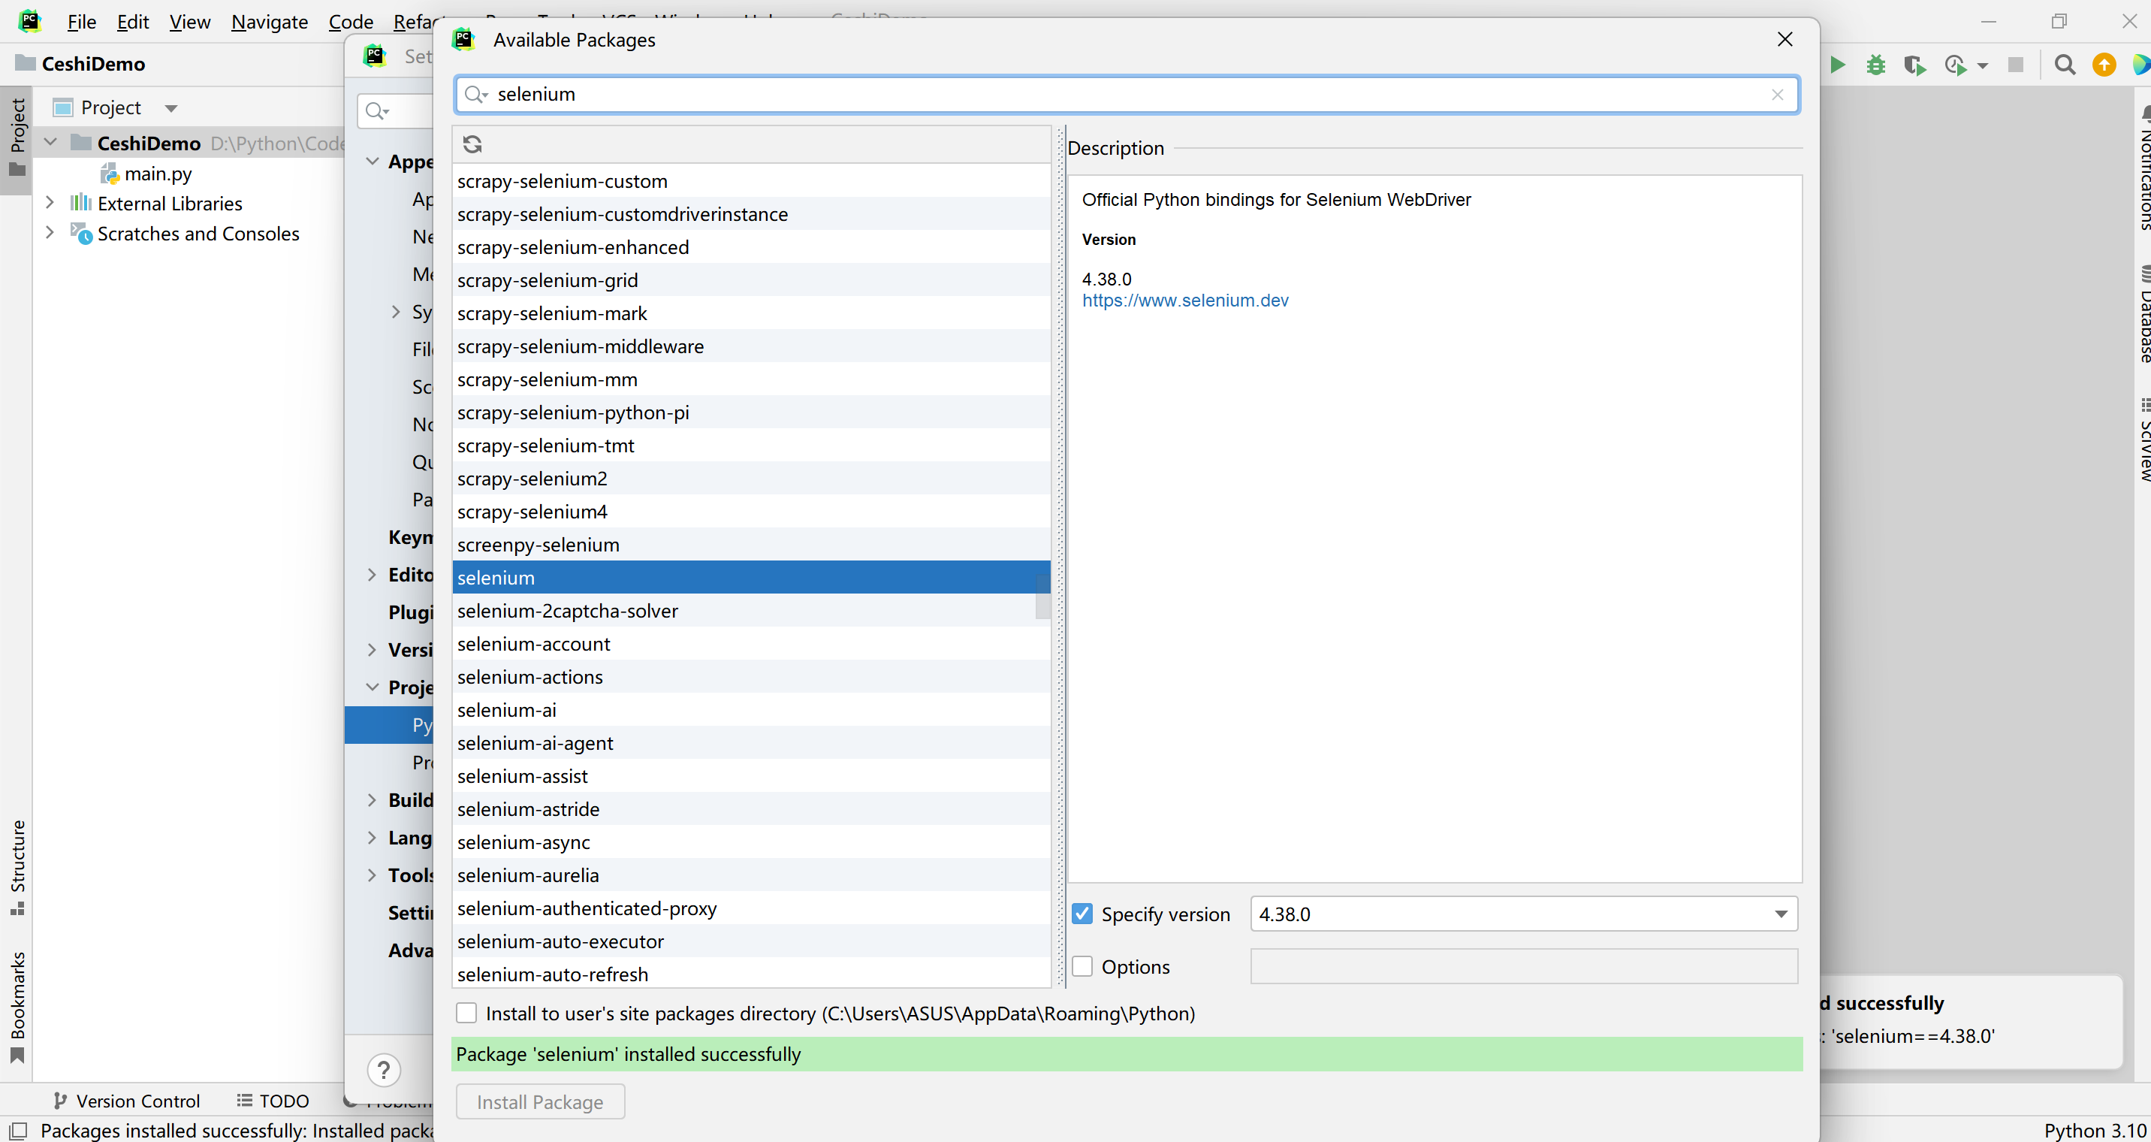Open the Navigate menu
The width and height of the screenshot is (2151, 1142).
(270, 22)
